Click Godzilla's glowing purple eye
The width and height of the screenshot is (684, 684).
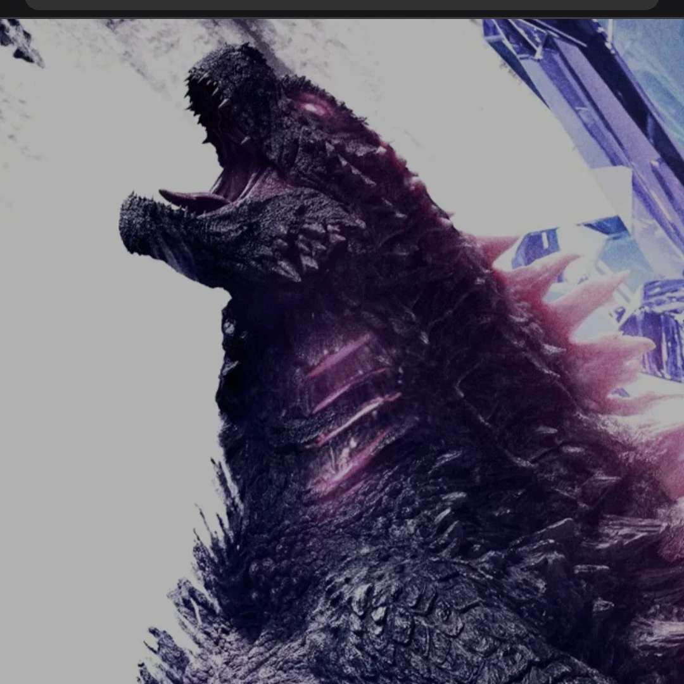tap(315, 108)
